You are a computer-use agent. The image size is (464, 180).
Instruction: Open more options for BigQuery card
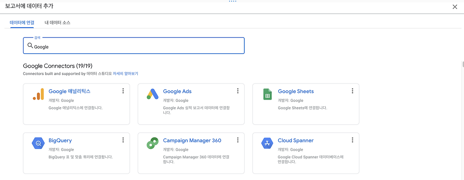click(x=123, y=140)
